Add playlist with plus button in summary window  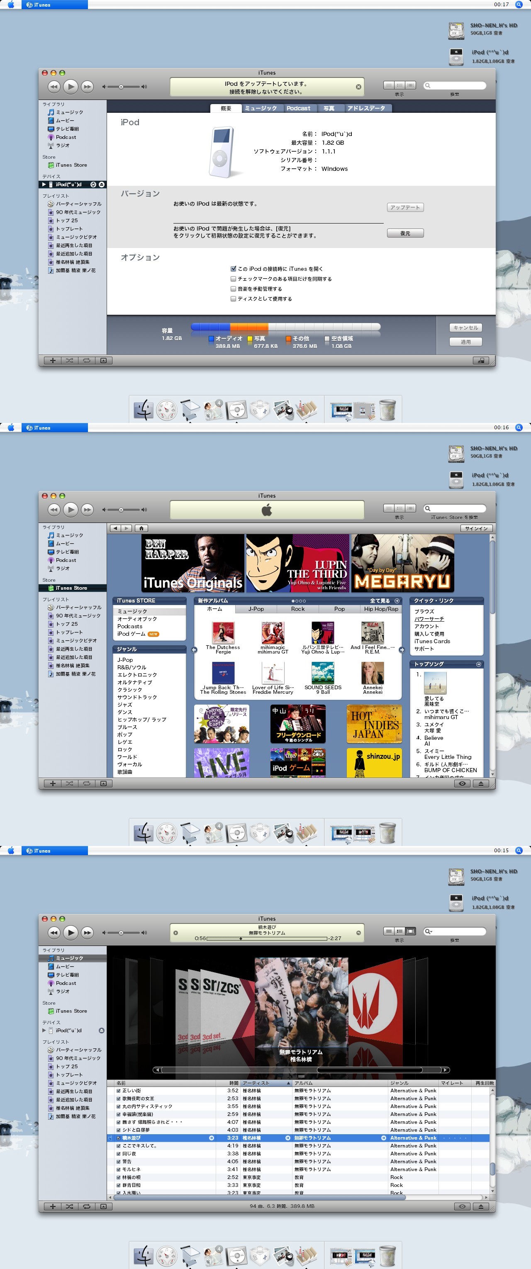coord(53,361)
